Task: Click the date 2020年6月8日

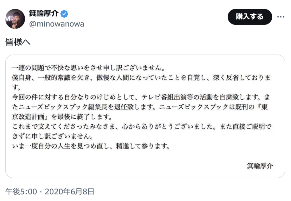Action: [70, 192]
